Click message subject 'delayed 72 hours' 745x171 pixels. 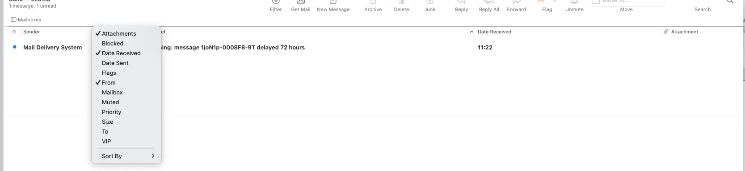point(281,47)
